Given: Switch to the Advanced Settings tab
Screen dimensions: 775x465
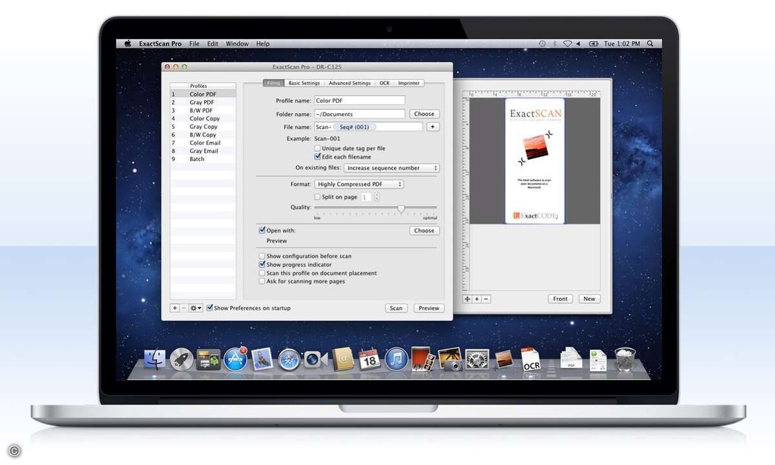Looking at the screenshot, I should click(x=349, y=83).
